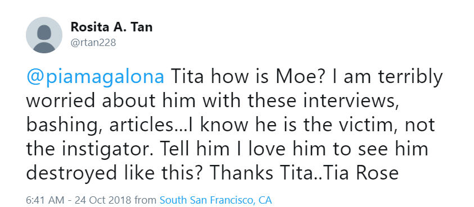Viewport: 474px width, 207px height.
Task: Click tweet text line starting 'worried about him'
Action: tap(211, 101)
